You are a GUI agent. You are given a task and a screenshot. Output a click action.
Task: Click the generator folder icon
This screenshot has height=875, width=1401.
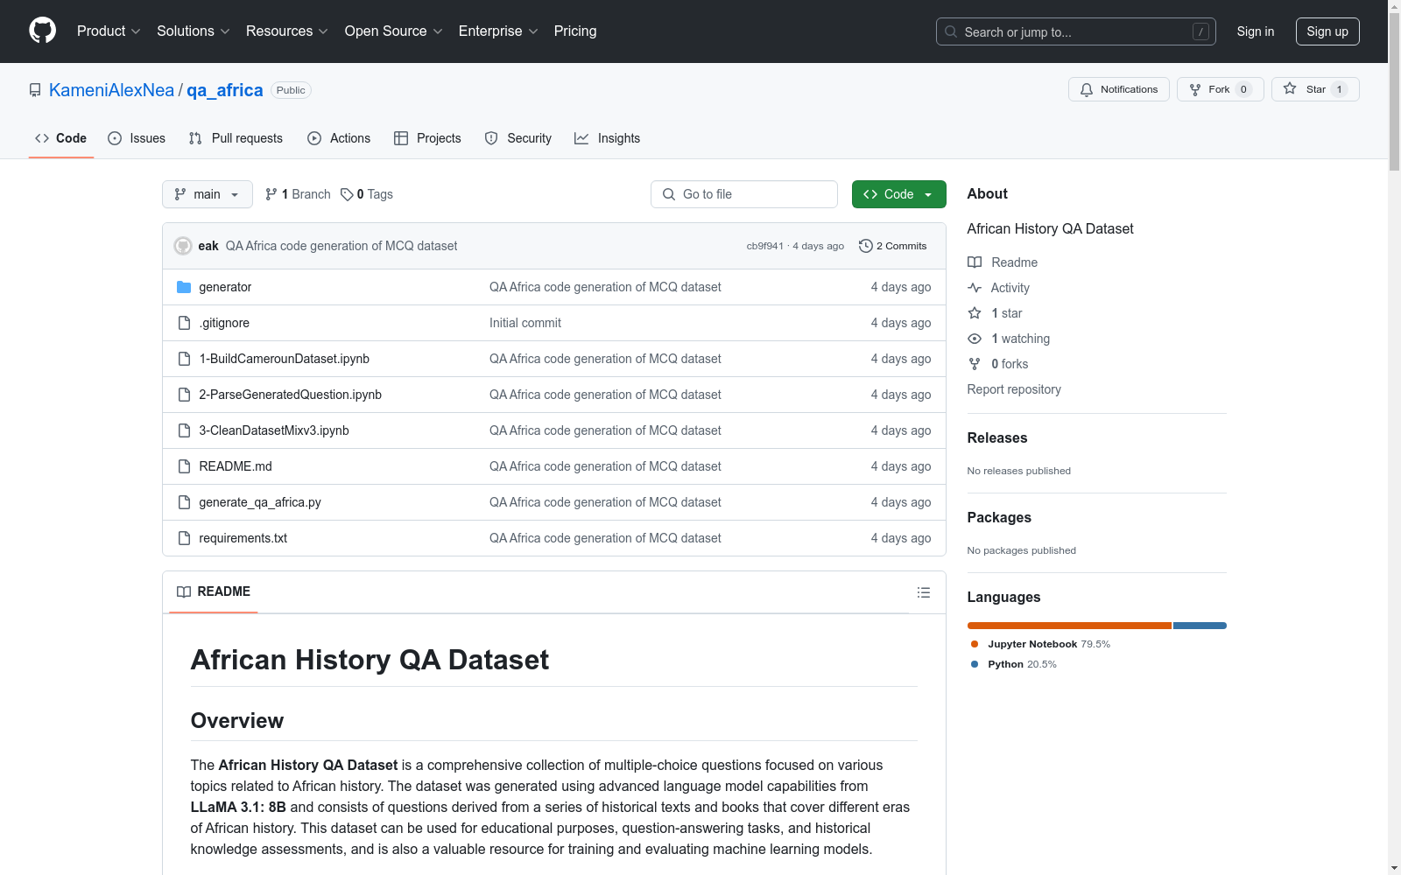click(x=184, y=287)
